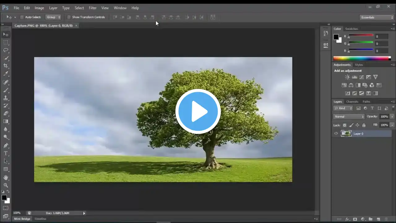Hide Layer 0 with the eye icon
The width and height of the screenshot is (396, 223).
336,133
